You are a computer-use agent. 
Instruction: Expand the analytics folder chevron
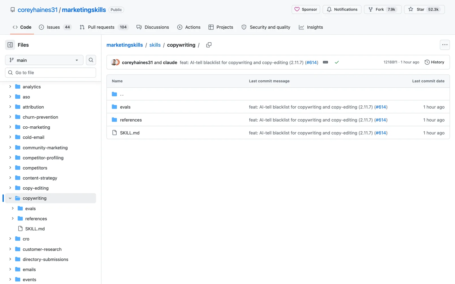10,87
